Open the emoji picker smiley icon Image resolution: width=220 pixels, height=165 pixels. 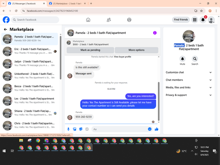click(x=150, y=129)
